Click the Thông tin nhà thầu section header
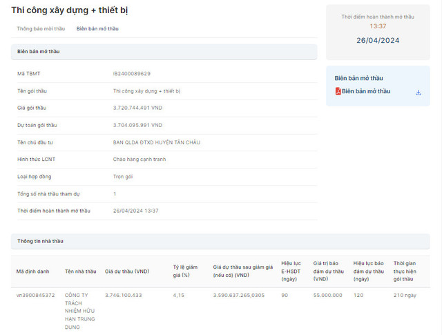442x335 pixels. (x=40, y=241)
